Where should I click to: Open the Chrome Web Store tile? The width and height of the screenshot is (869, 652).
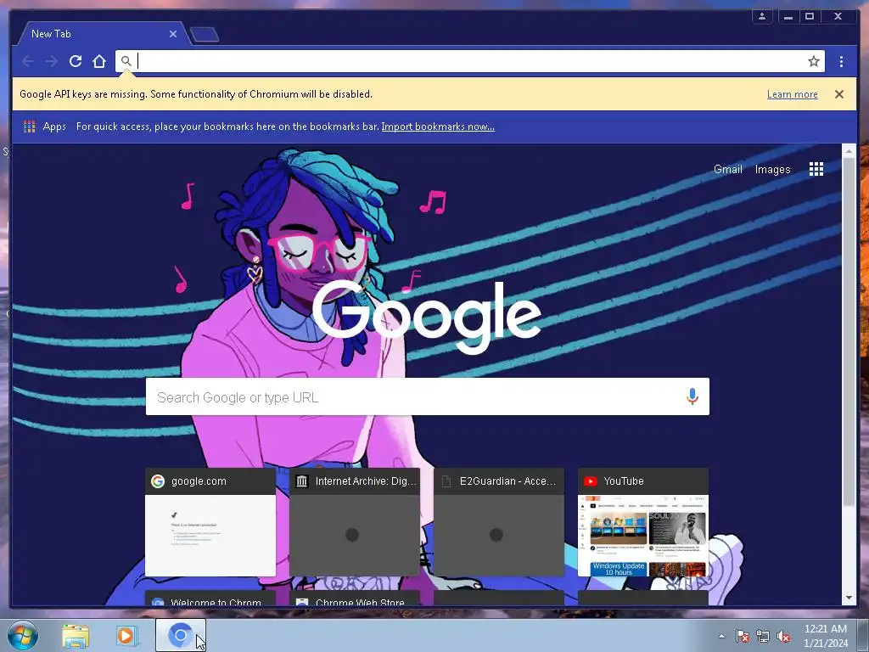coord(355,599)
